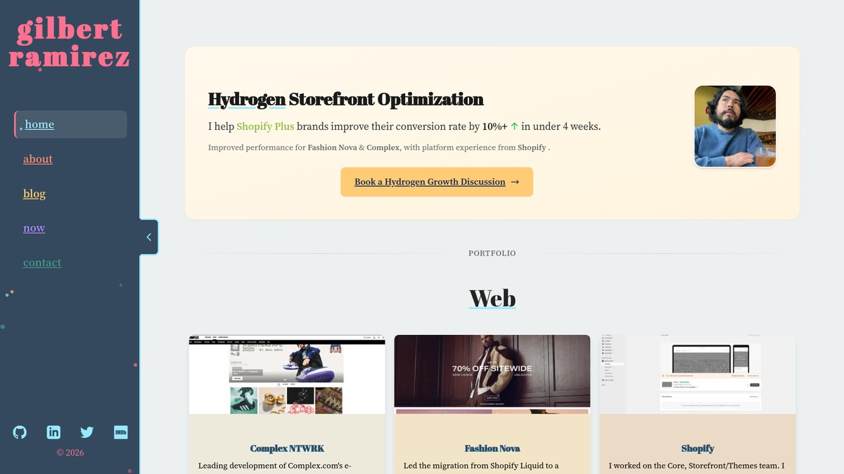The image size is (844, 474).
Task: Collapse the sidebar with the chevron handle
Action: [148, 237]
